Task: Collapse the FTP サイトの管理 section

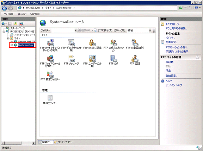Action: point(197,57)
